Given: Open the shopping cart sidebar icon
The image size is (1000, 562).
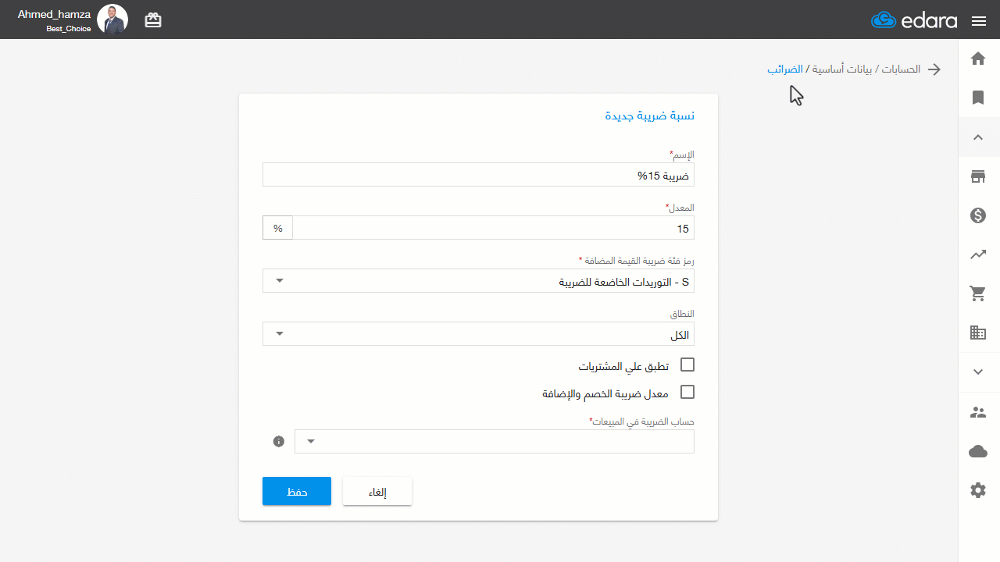Looking at the screenshot, I should pos(978,293).
